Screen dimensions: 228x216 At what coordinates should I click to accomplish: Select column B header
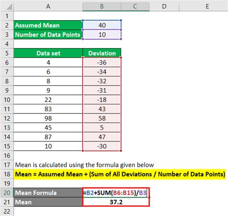click(102, 6)
